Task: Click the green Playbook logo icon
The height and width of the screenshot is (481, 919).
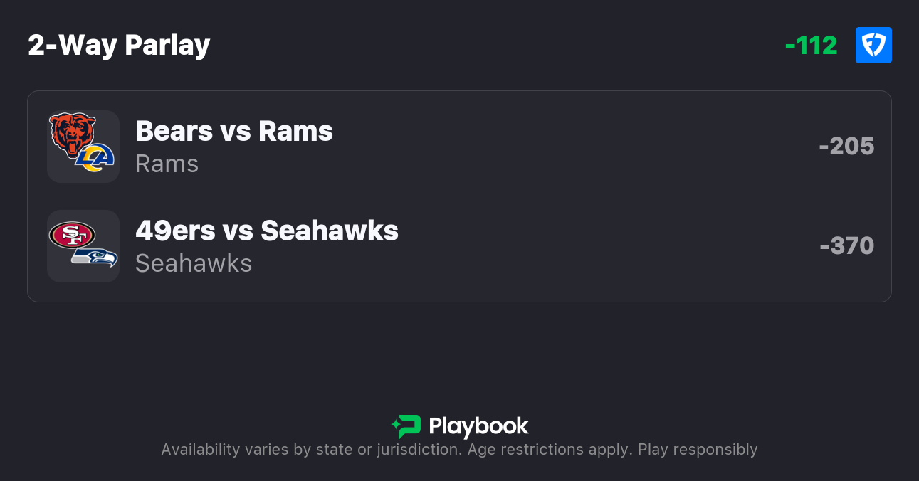Action: (406, 426)
